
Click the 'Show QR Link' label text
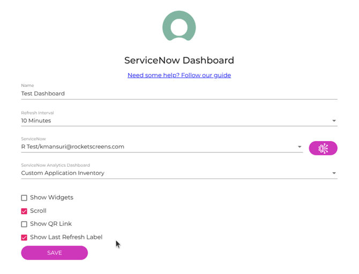(51, 224)
